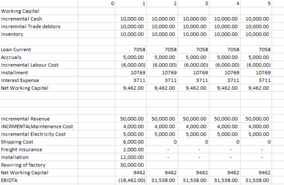Select Net Working Capital 9,462.00 in column 1

click(131, 88)
